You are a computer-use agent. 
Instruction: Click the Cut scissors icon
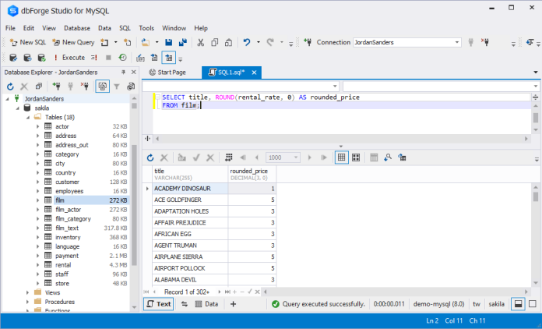tap(201, 42)
